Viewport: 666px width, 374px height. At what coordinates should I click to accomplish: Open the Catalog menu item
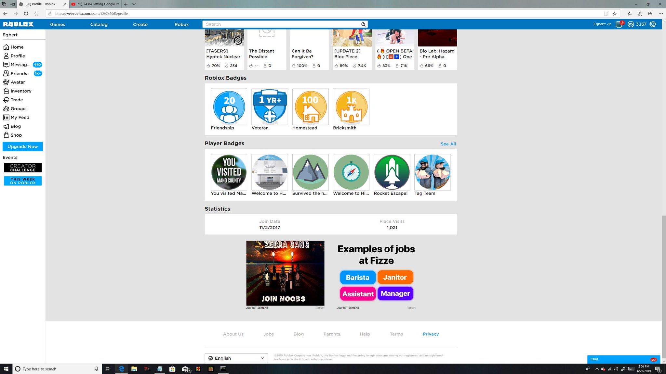tap(99, 24)
